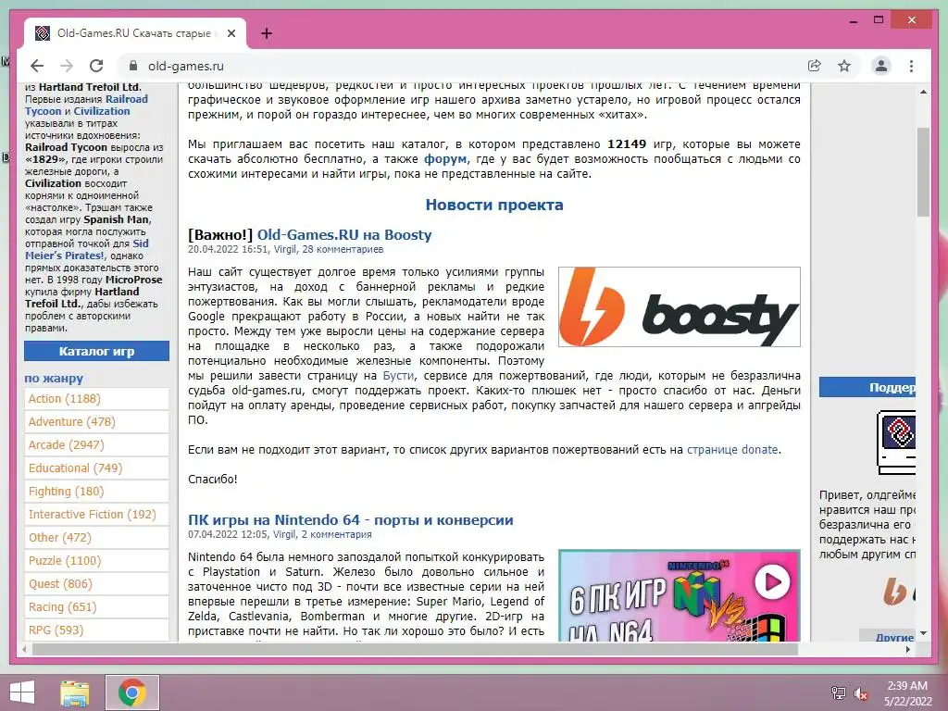Click the boosty logo image
This screenshot has width=948, height=711.
[679, 306]
